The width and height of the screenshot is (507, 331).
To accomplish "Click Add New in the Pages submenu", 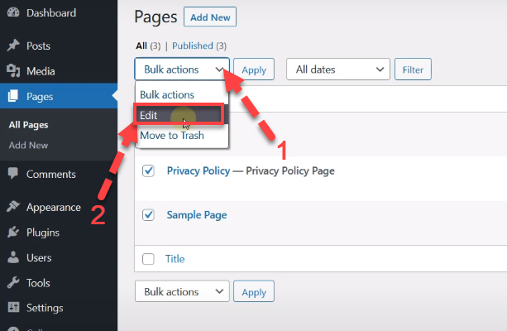I will pyautogui.click(x=28, y=146).
